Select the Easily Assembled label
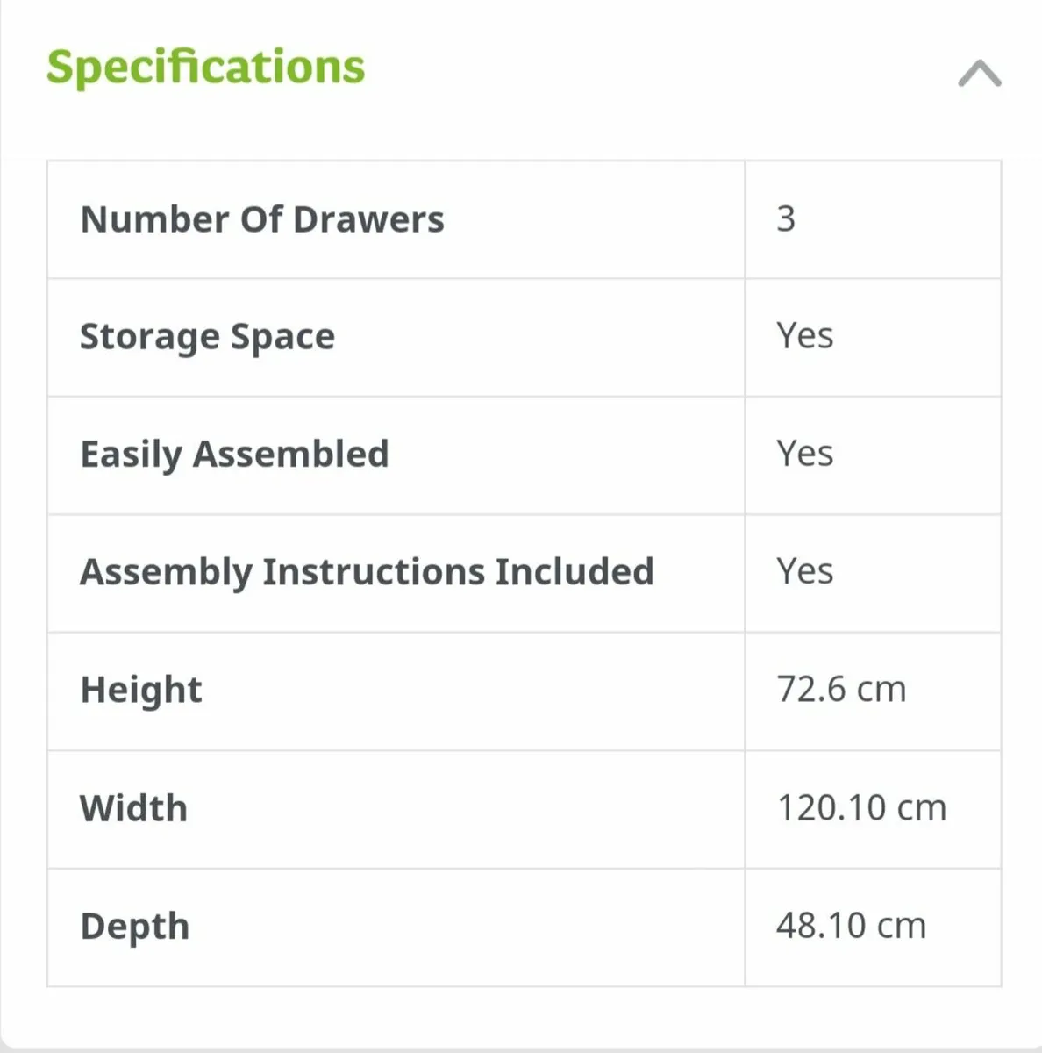The height and width of the screenshot is (1053, 1042). [234, 455]
